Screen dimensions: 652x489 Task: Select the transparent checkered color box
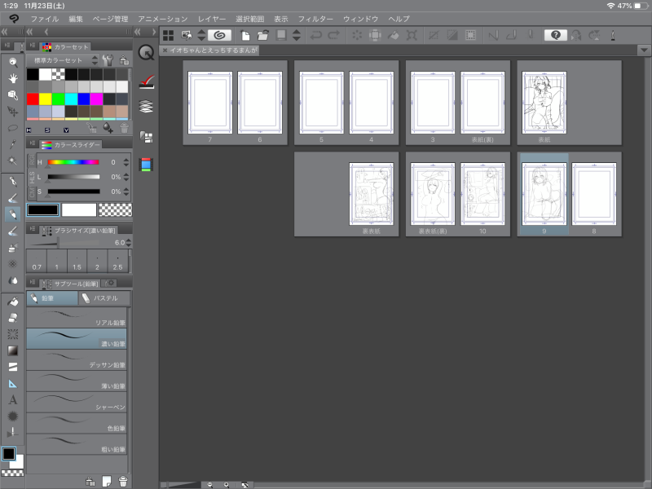(114, 209)
